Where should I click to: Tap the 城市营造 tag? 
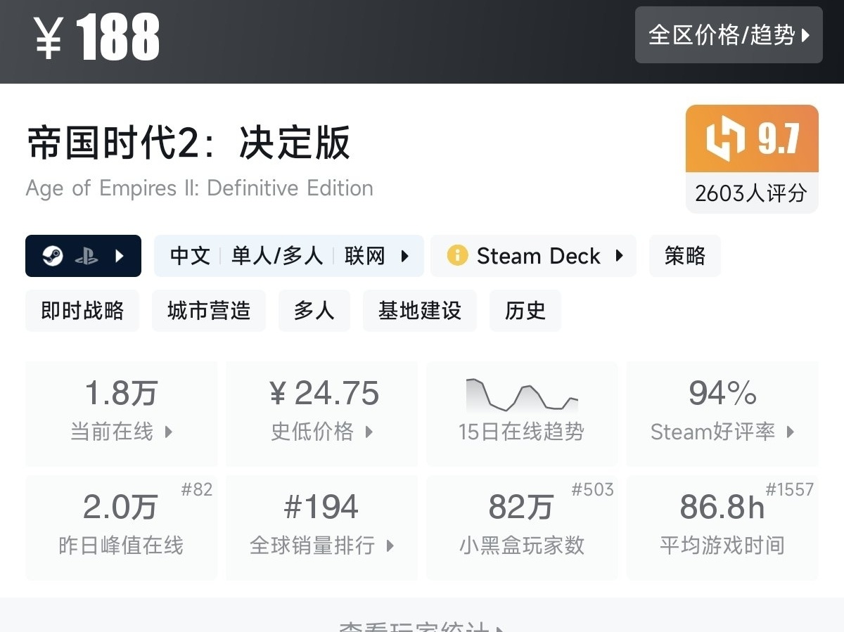(209, 311)
